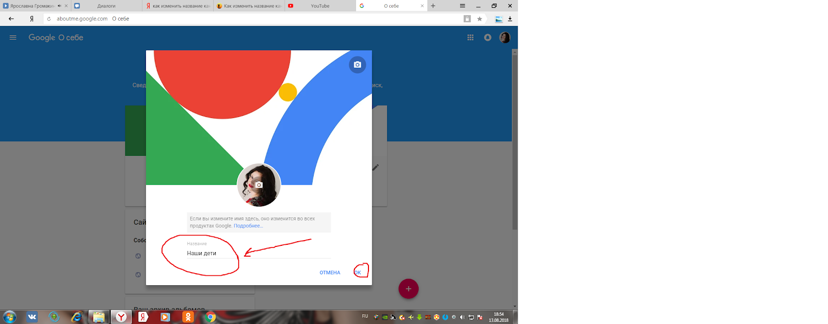Switch to the Яндекс search results tab
The height and width of the screenshot is (324, 828).
[x=178, y=6]
